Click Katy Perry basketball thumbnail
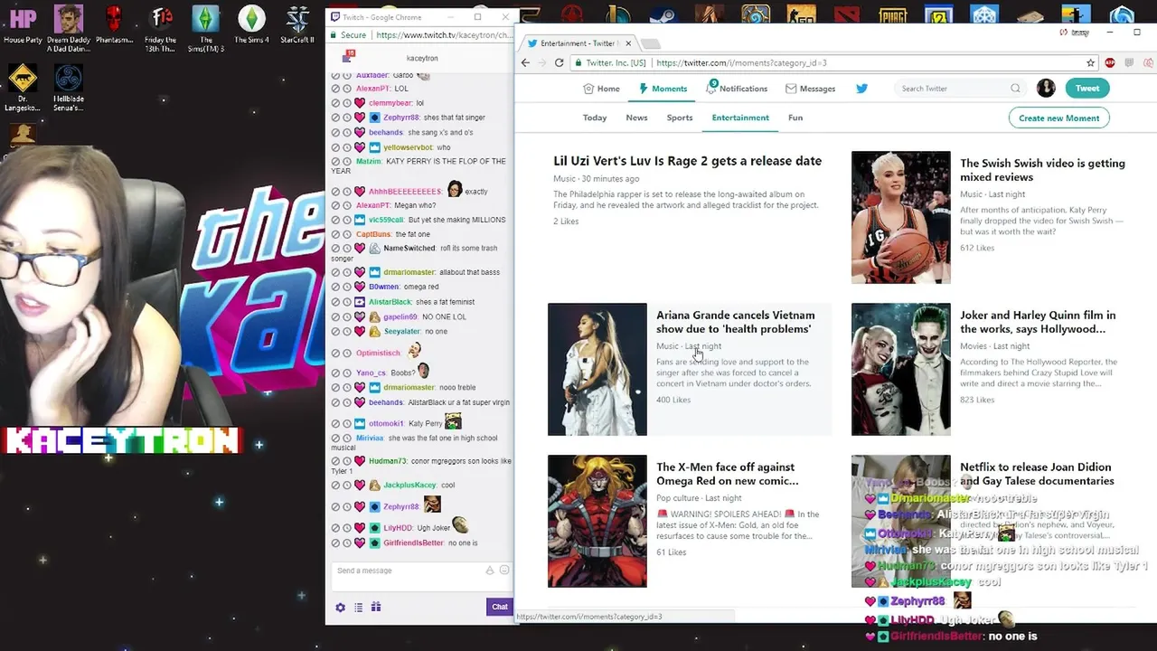 900,217
